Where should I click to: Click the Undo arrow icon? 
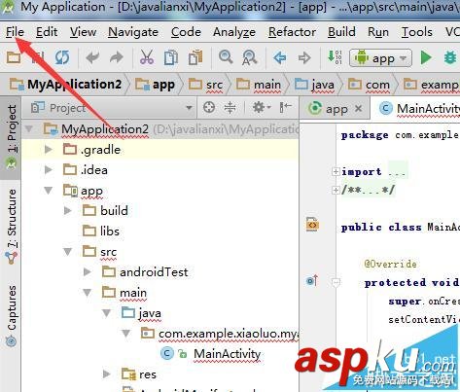92,57
